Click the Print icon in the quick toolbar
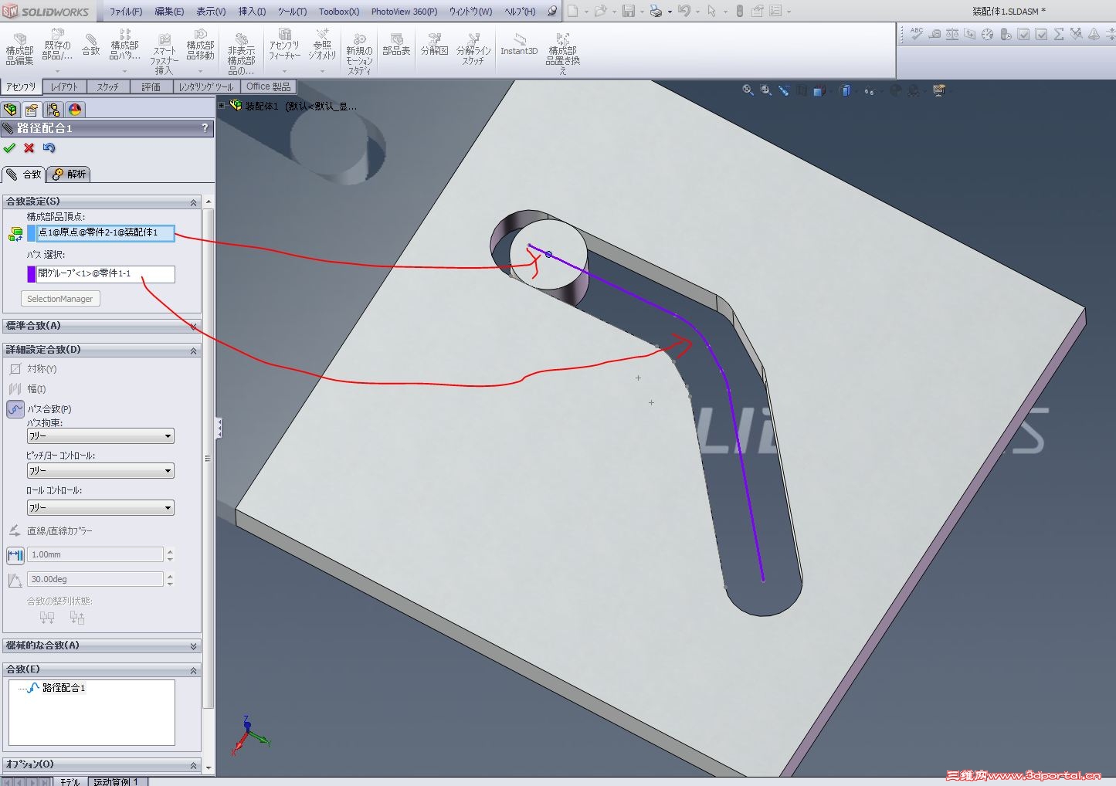The height and width of the screenshot is (786, 1116). [656, 11]
